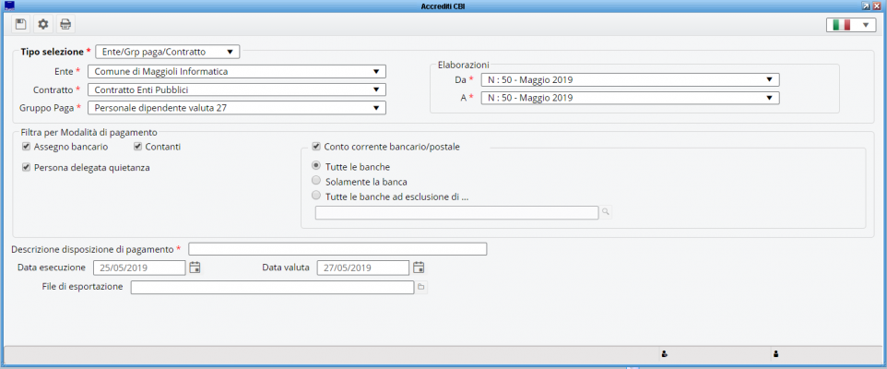887x369 pixels.
Task: Open the Elaborazioni Da dropdown
Action: click(630, 80)
